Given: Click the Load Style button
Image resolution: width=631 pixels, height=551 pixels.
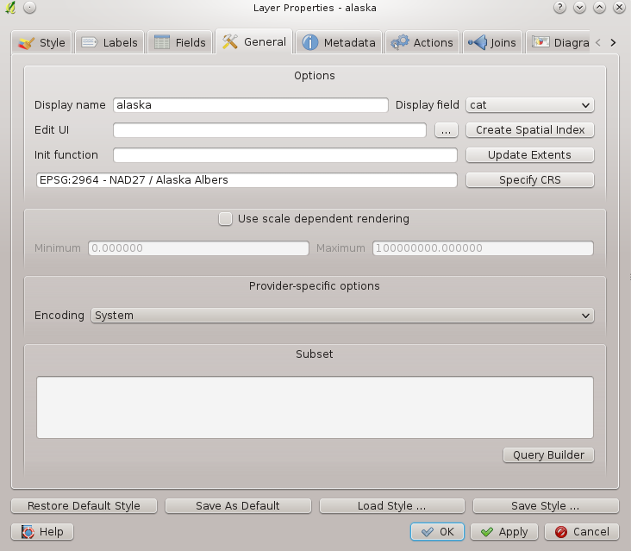Looking at the screenshot, I should pyautogui.click(x=391, y=506).
